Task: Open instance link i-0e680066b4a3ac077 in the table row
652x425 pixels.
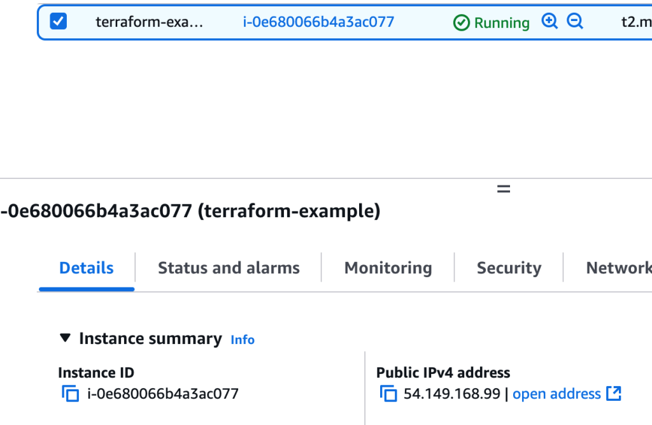Action: pyautogui.click(x=318, y=22)
